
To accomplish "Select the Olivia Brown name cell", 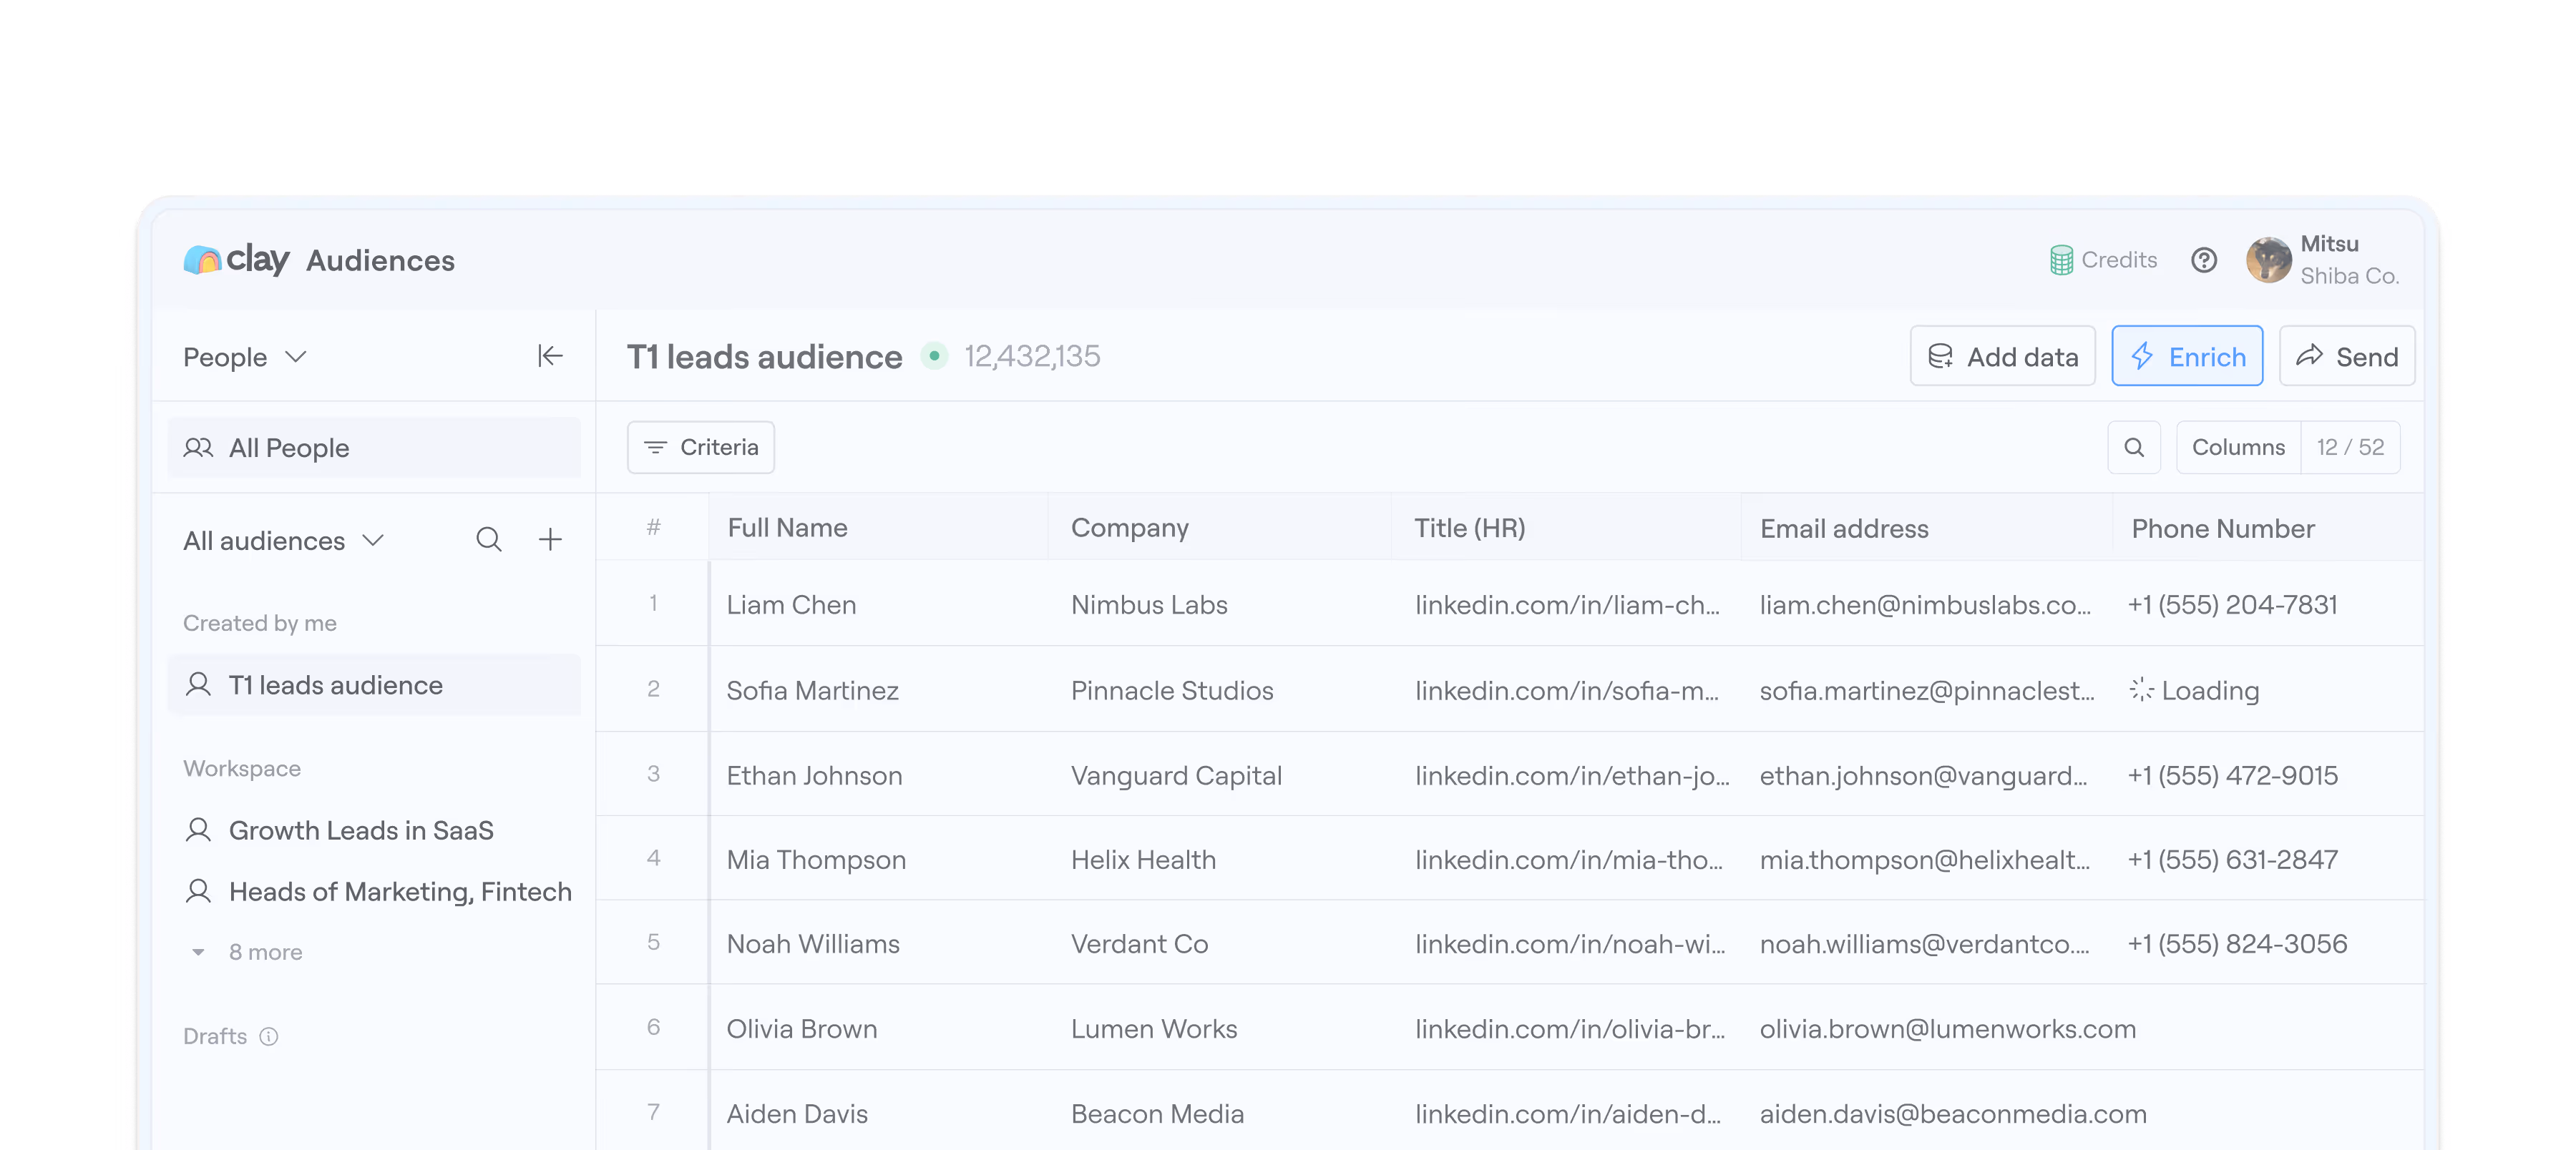I will pyautogui.click(x=880, y=1028).
